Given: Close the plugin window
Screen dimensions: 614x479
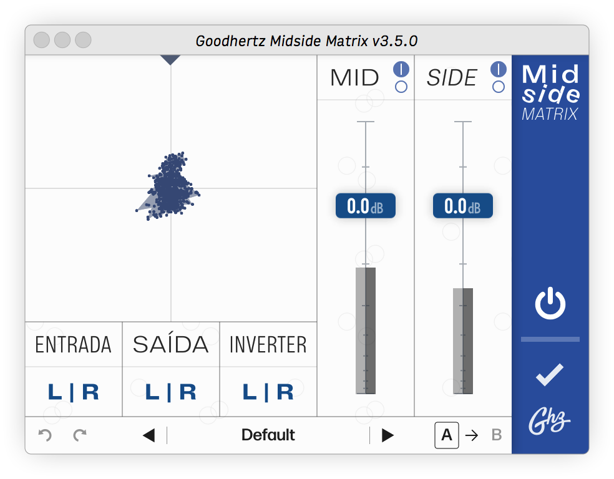Looking at the screenshot, I should point(42,40).
